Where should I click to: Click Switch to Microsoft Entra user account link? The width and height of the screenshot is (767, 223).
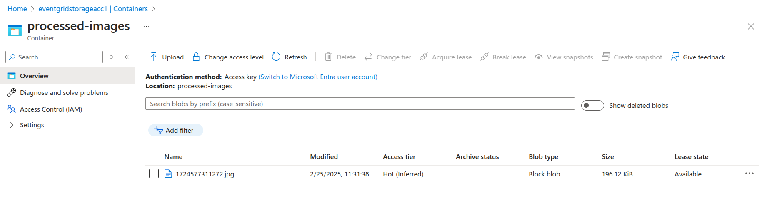(318, 77)
